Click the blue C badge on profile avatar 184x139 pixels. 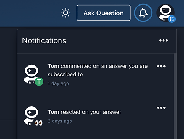pos(172,19)
